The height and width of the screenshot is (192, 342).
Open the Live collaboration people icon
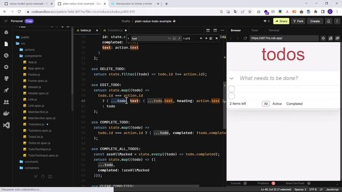6,102
